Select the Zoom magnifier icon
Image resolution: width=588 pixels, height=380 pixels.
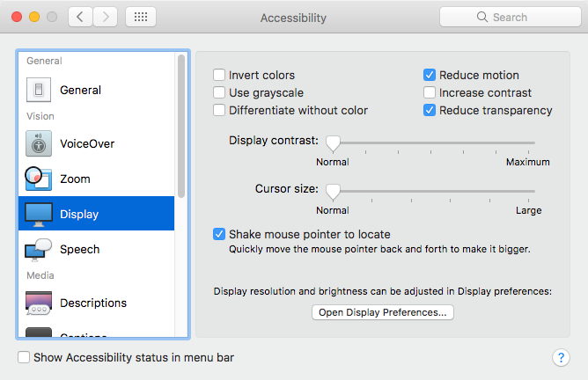pos(39,179)
